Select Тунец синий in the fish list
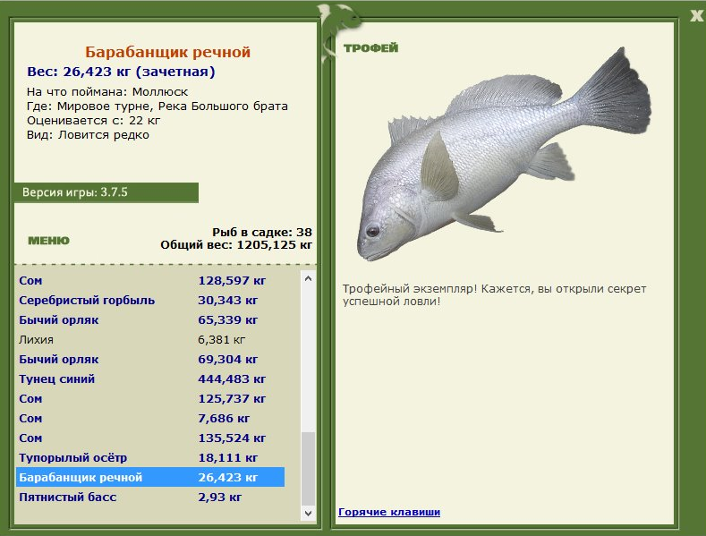This screenshot has width=706, height=536. 150,379
